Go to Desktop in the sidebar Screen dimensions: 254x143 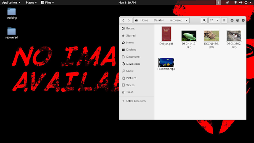click(137, 50)
